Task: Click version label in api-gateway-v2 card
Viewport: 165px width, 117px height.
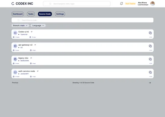Action: pyautogui.click(x=151, y=50)
